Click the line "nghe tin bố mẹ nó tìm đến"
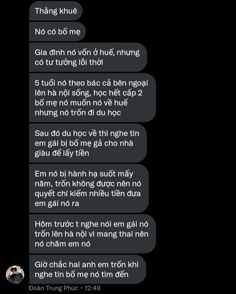 click(x=82, y=275)
